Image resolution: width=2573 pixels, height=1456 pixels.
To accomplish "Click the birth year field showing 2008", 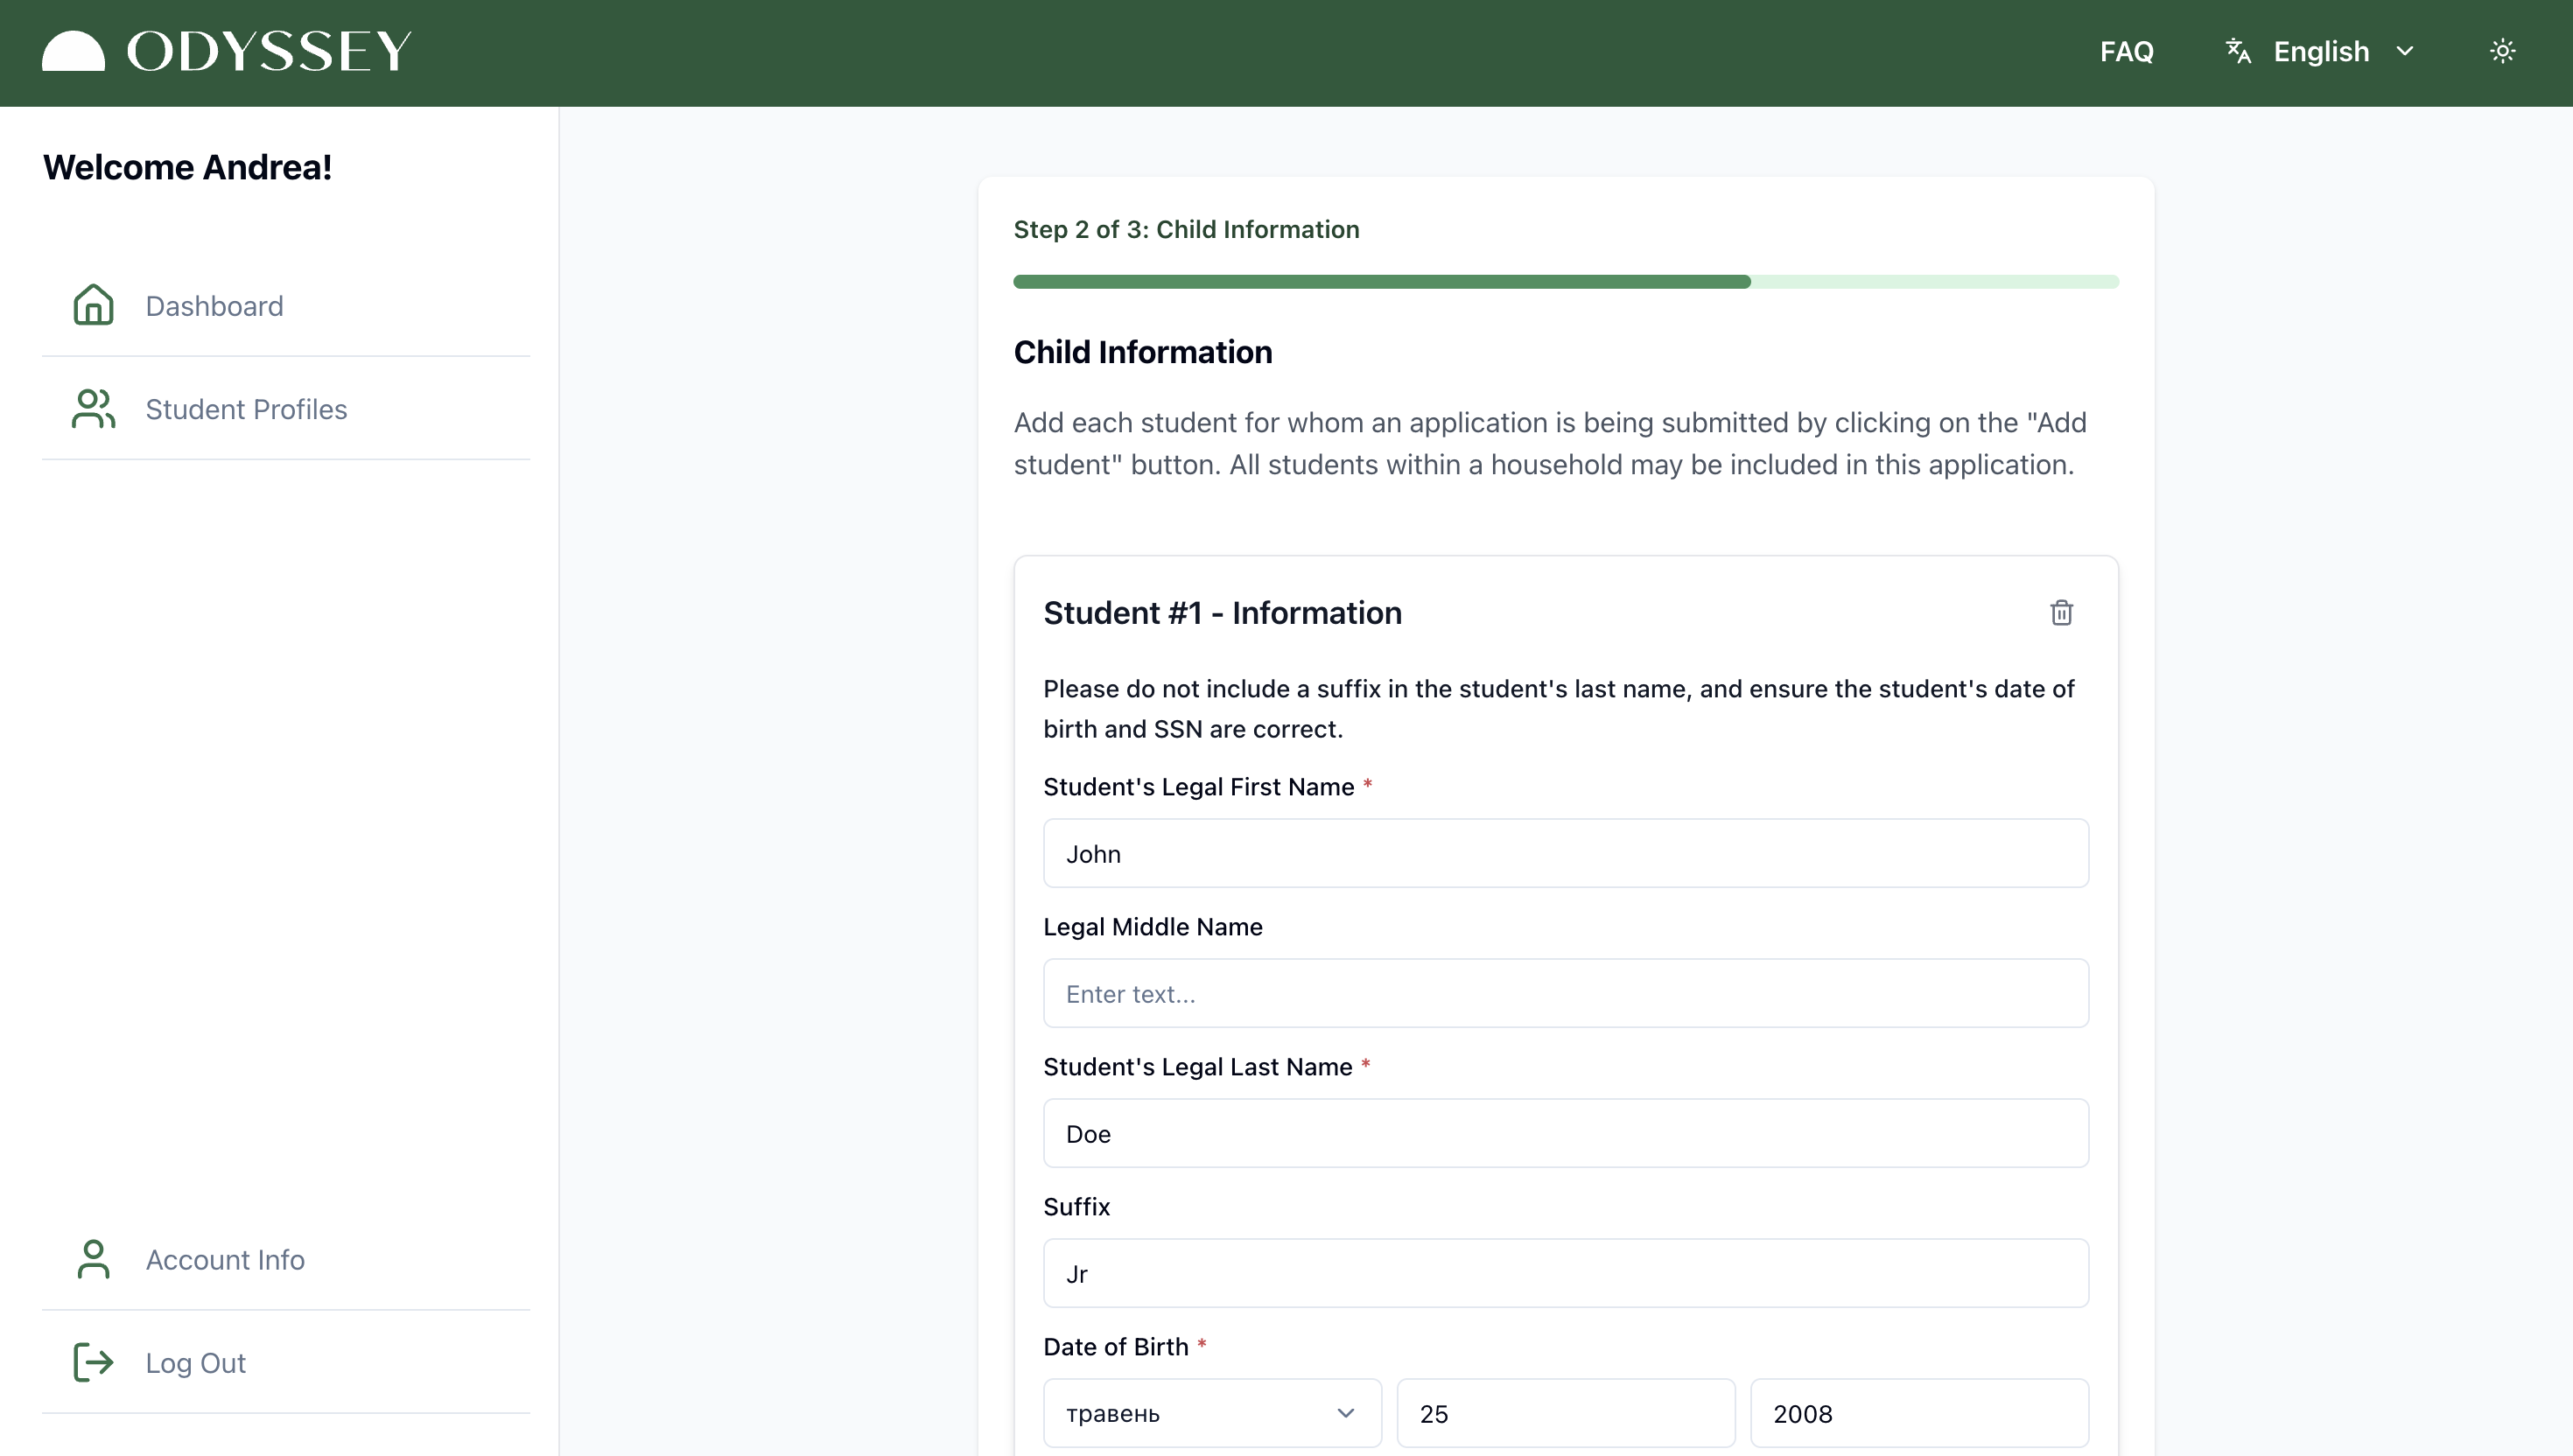I will [1919, 1413].
